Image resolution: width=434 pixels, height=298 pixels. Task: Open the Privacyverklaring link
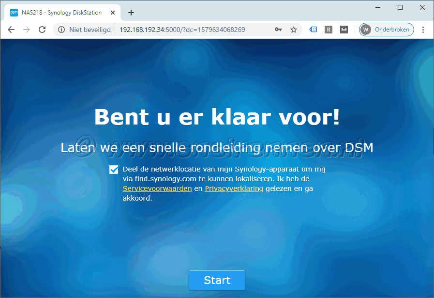pos(234,188)
